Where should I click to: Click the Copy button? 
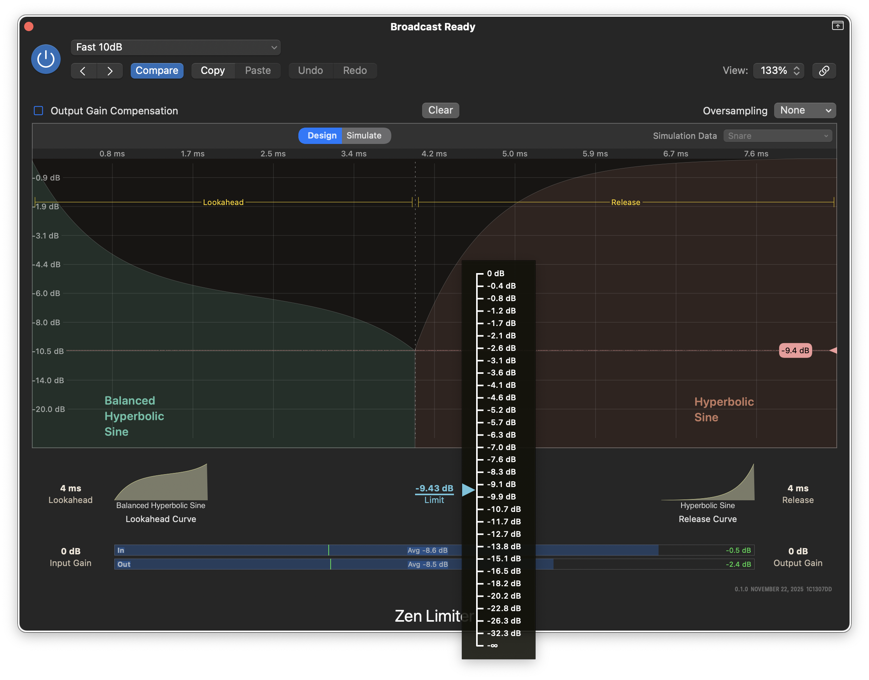[212, 71]
